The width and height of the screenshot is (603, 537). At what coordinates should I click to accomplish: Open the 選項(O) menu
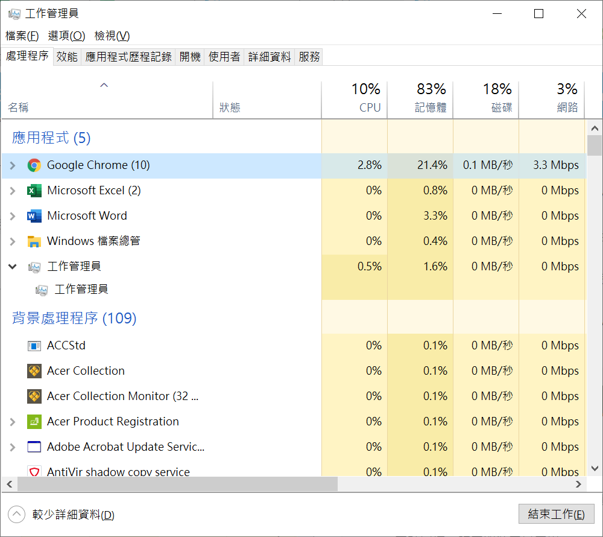click(x=66, y=36)
